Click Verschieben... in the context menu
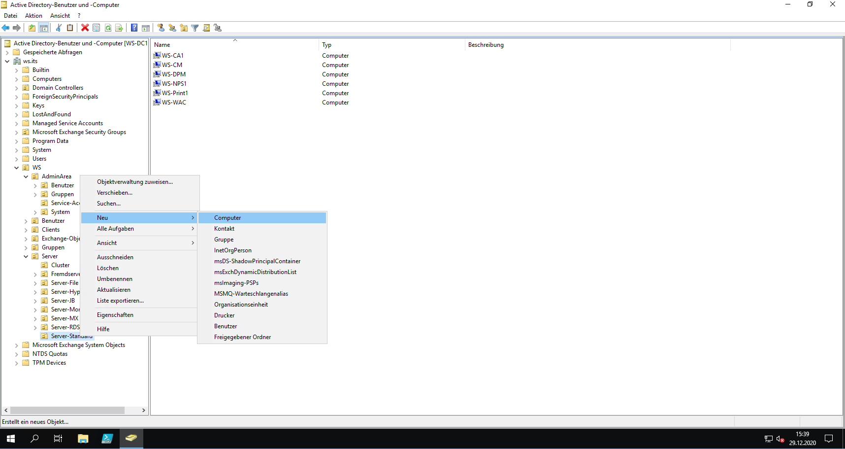Viewport: 845px width, 449px height. point(139,193)
